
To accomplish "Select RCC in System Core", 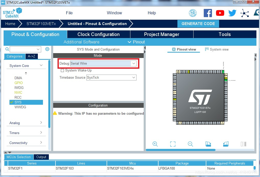I will [18, 97].
